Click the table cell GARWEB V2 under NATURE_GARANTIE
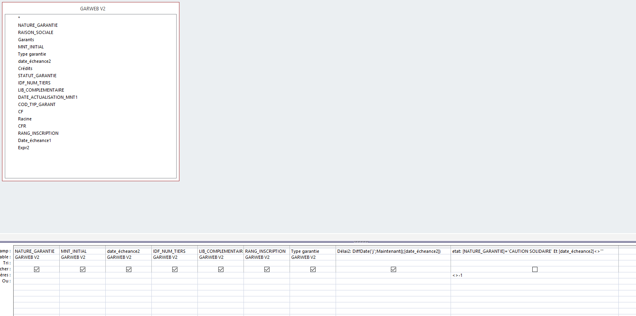636x316 pixels. click(36, 257)
